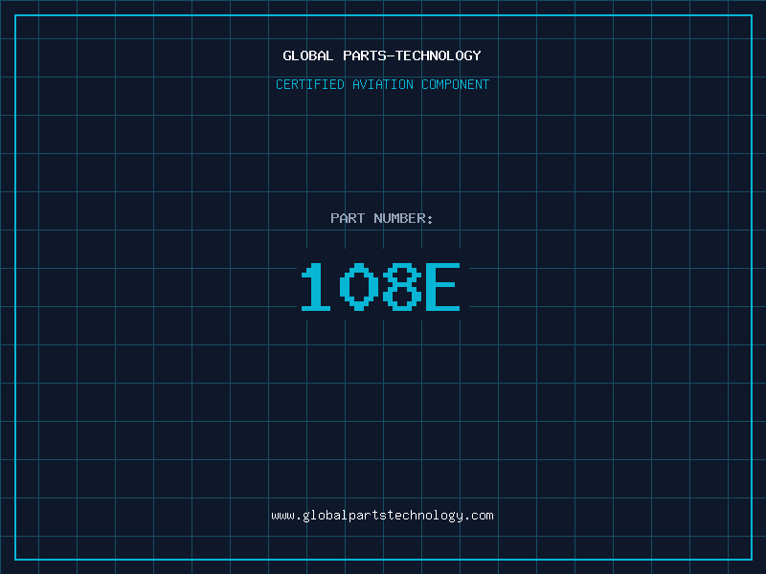Screen dimensions: 766x574
Task: Open the www.globalpartstechnology.com link
Action: pyautogui.click(x=382, y=516)
